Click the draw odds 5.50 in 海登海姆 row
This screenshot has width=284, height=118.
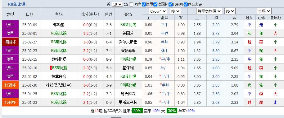click(216, 51)
